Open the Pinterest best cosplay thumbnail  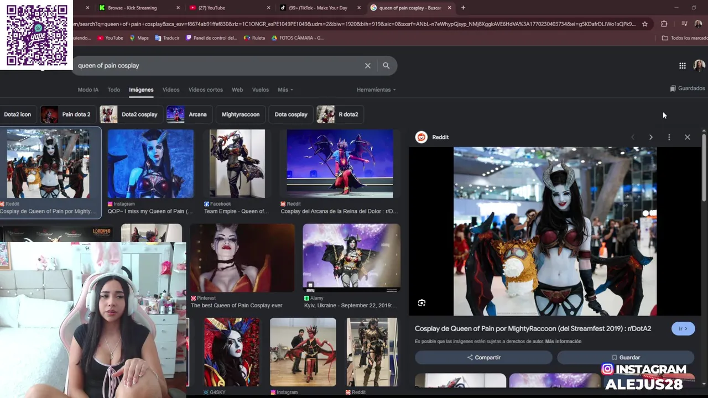pos(242,258)
